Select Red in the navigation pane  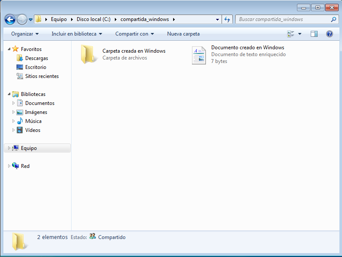[25, 166]
